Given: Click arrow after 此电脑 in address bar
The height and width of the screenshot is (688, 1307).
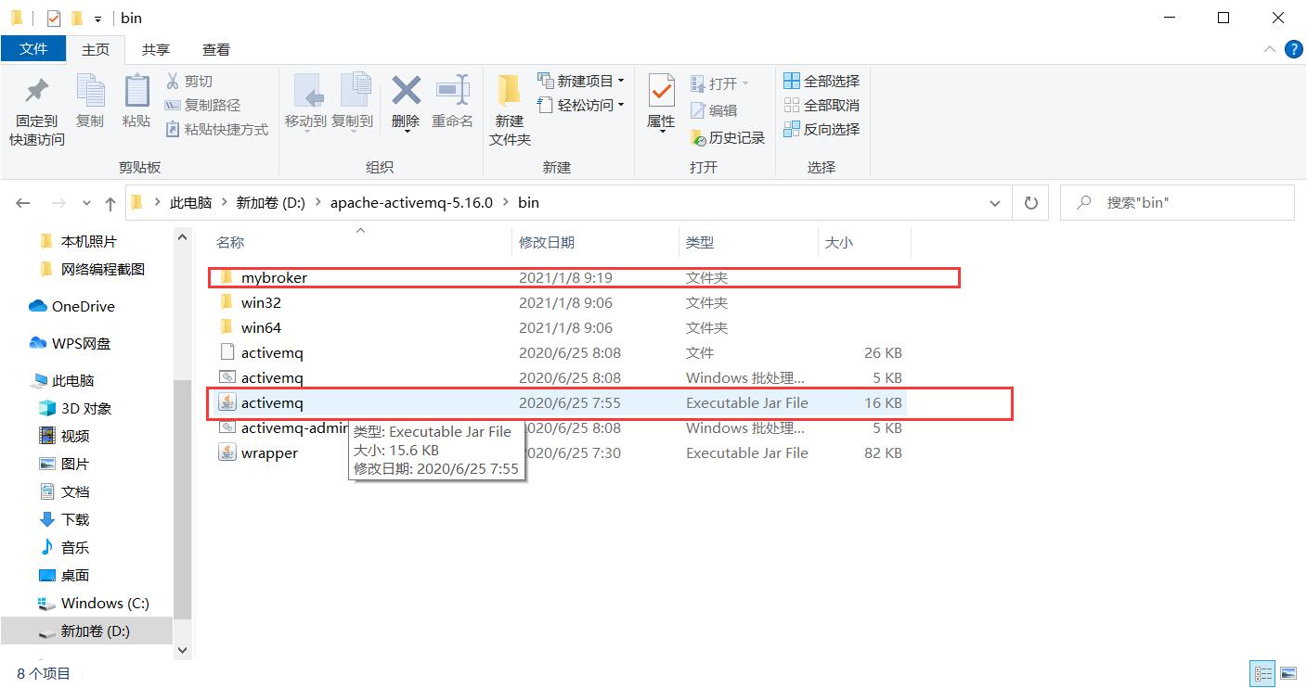Looking at the screenshot, I should [224, 203].
